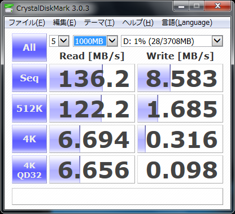Click the 512K read result 122.2
The width and height of the screenshot is (235, 214).
pos(92,108)
